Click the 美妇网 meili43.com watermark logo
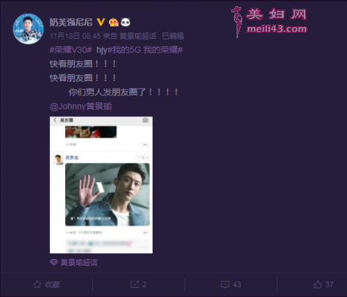 pos(269,22)
